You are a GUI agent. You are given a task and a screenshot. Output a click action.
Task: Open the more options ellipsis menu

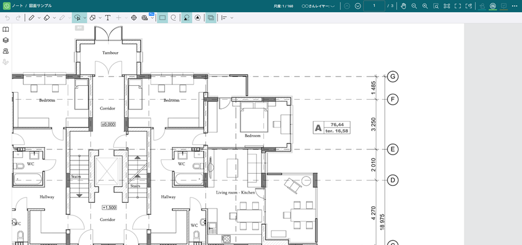[514, 6]
